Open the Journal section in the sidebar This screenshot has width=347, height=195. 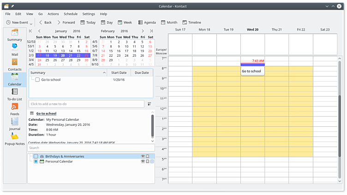coord(14,124)
